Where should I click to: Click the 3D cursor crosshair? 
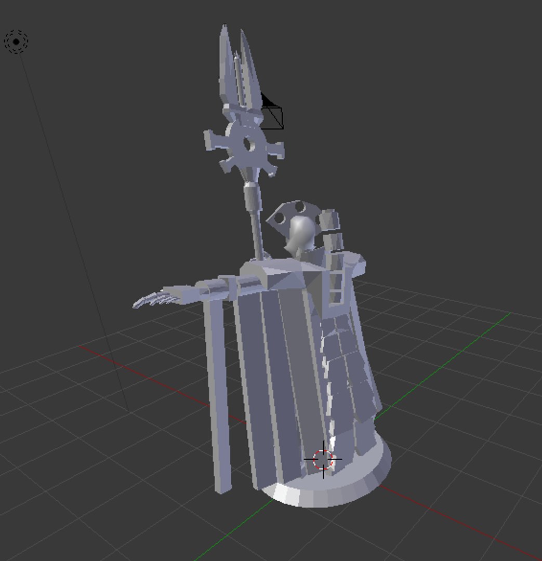pyautogui.click(x=323, y=459)
